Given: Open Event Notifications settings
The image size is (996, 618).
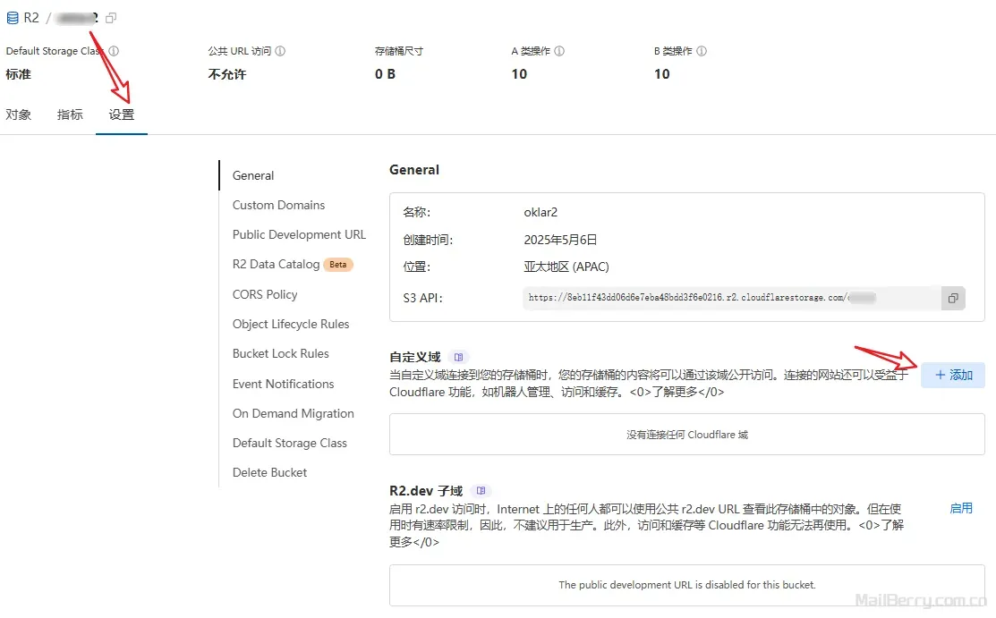Looking at the screenshot, I should pos(284,384).
